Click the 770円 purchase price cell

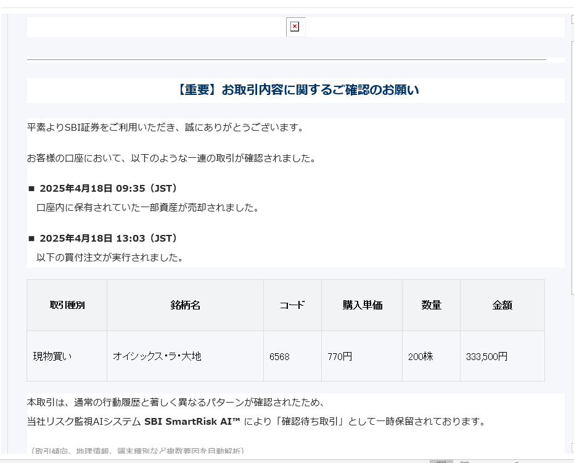[x=340, y=356]
